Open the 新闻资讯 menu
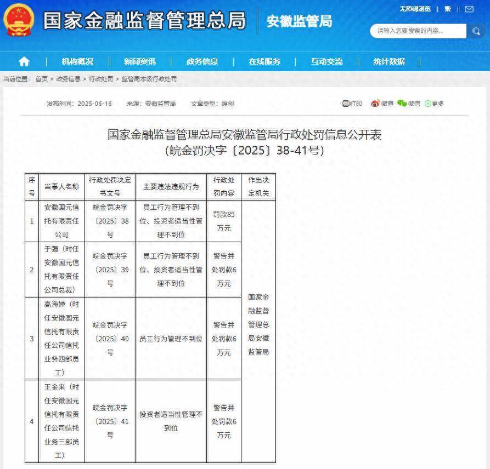Viewport: 490px width, 469px height. click(140, 61)
